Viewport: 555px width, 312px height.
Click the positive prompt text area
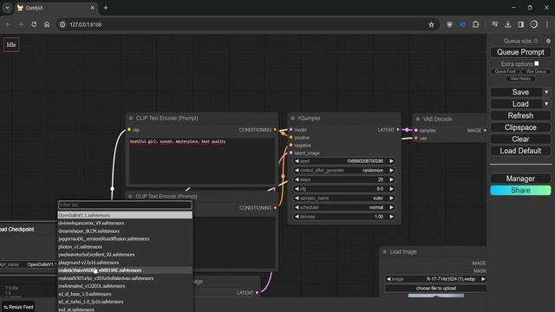(x=202, y=160)
